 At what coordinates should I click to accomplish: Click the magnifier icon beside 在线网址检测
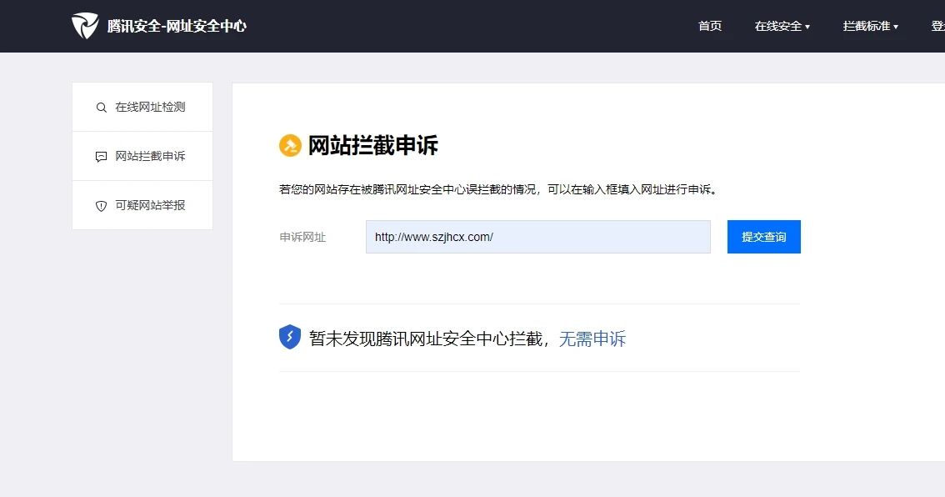pos(102,108)
